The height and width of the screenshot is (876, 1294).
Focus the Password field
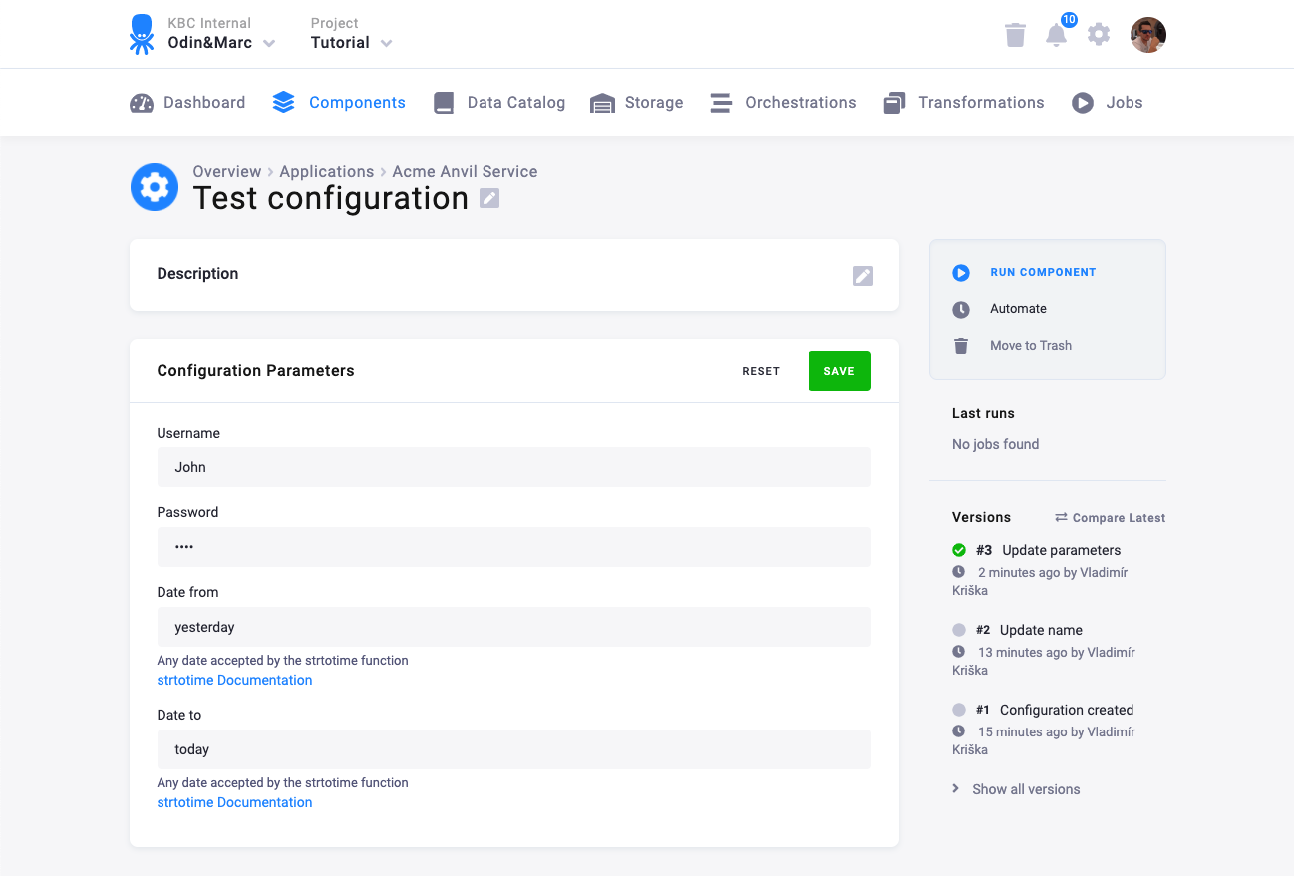click(514, 547)
